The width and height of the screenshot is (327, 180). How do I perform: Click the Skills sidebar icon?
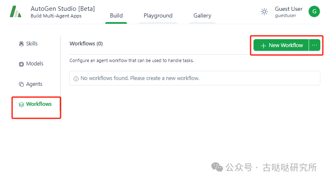(21, 44)
